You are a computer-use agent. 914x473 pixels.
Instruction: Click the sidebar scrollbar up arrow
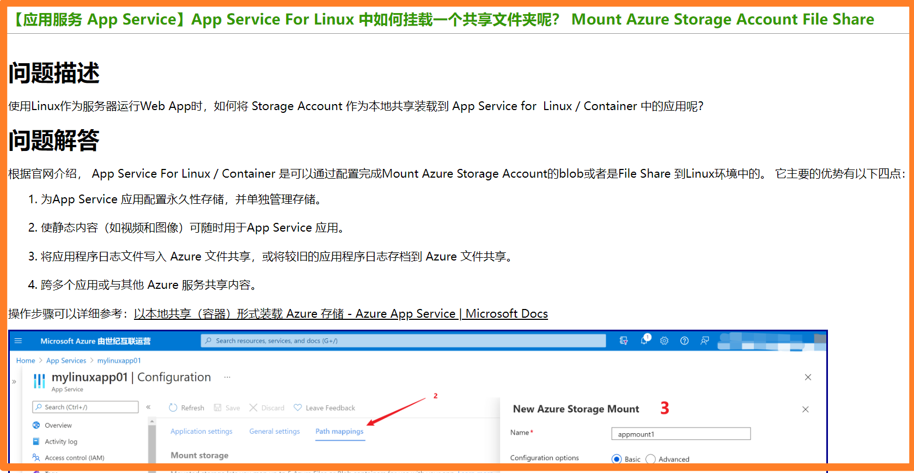tap(152, 421)
